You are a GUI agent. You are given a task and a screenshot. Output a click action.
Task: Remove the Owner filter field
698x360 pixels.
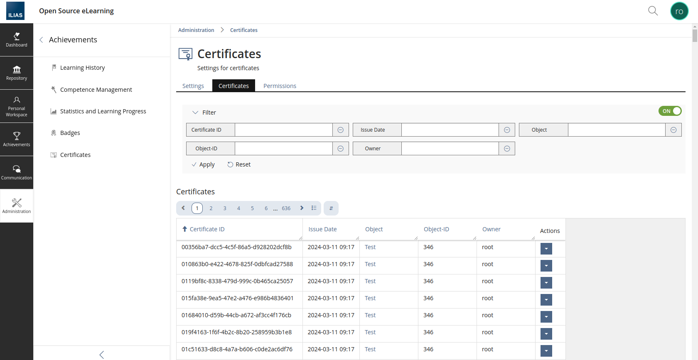(x=507, y=149)
